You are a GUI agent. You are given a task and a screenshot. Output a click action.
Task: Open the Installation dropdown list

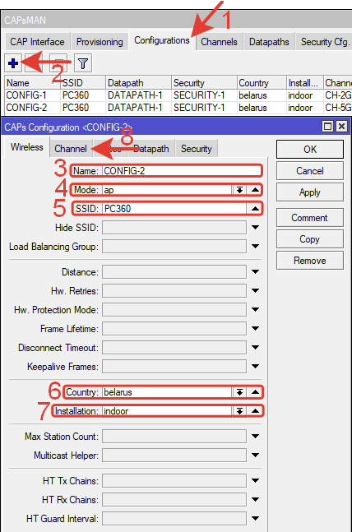pos(239,411)
